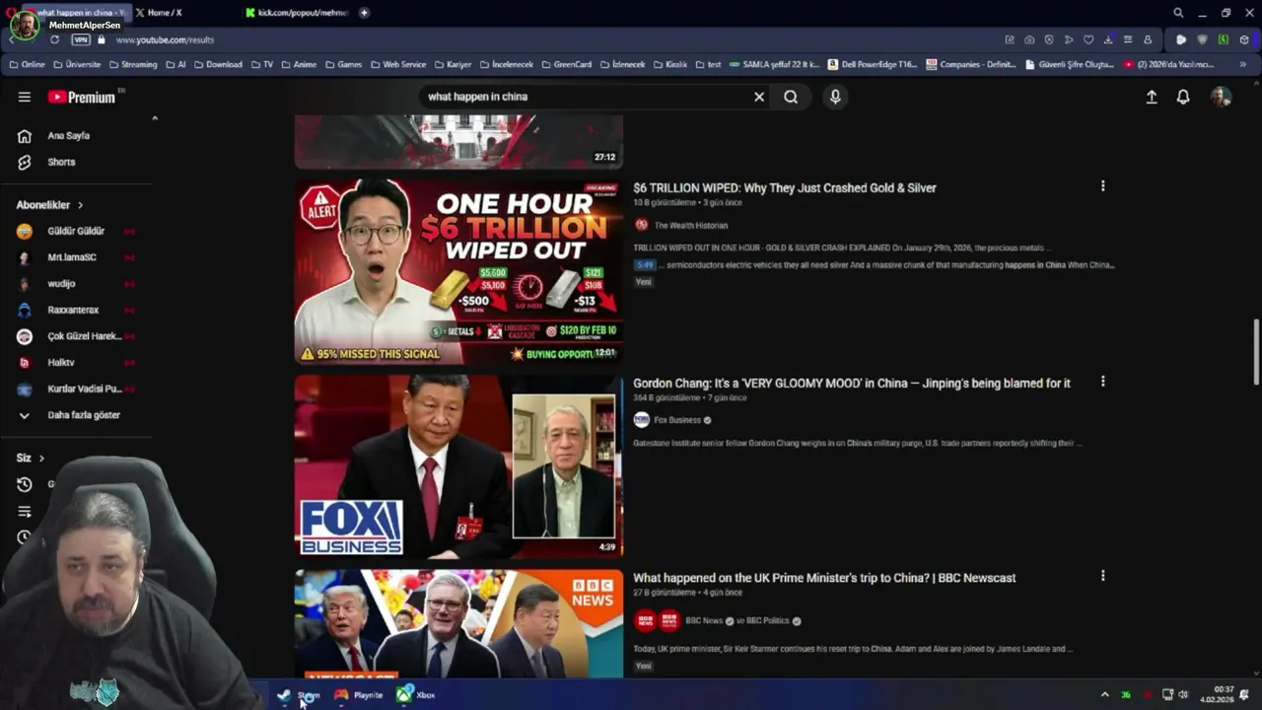1262x710 pixels.
Task: Click the heart bookmark icon in toolbar
Action: coord(1088,39)
